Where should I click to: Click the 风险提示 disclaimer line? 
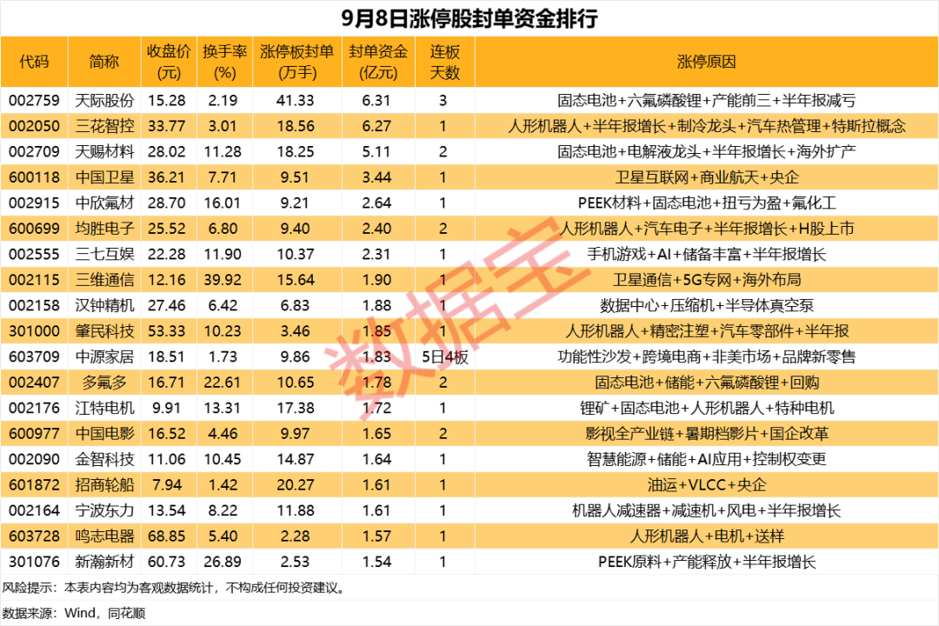pyautogui.click(x=174, y=588)
